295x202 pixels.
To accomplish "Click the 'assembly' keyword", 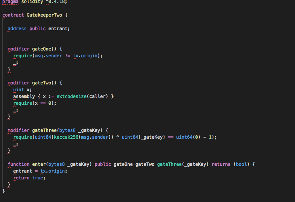I will [24, 96].
